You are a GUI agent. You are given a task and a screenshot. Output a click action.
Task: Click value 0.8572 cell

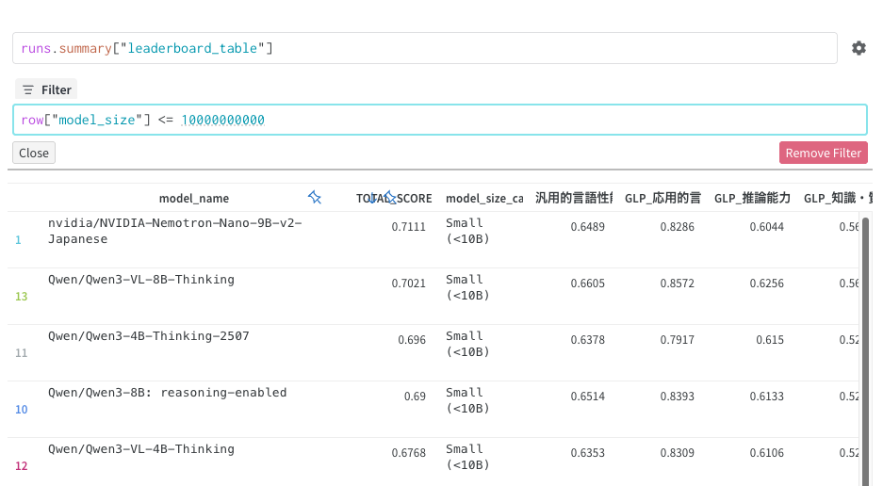[x=677, y=283]
